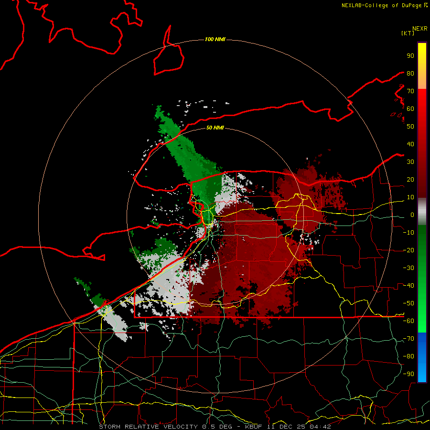Click the -90 value on the color scale
This screenshot has height=430, width=430.
(x=408, y=374)
